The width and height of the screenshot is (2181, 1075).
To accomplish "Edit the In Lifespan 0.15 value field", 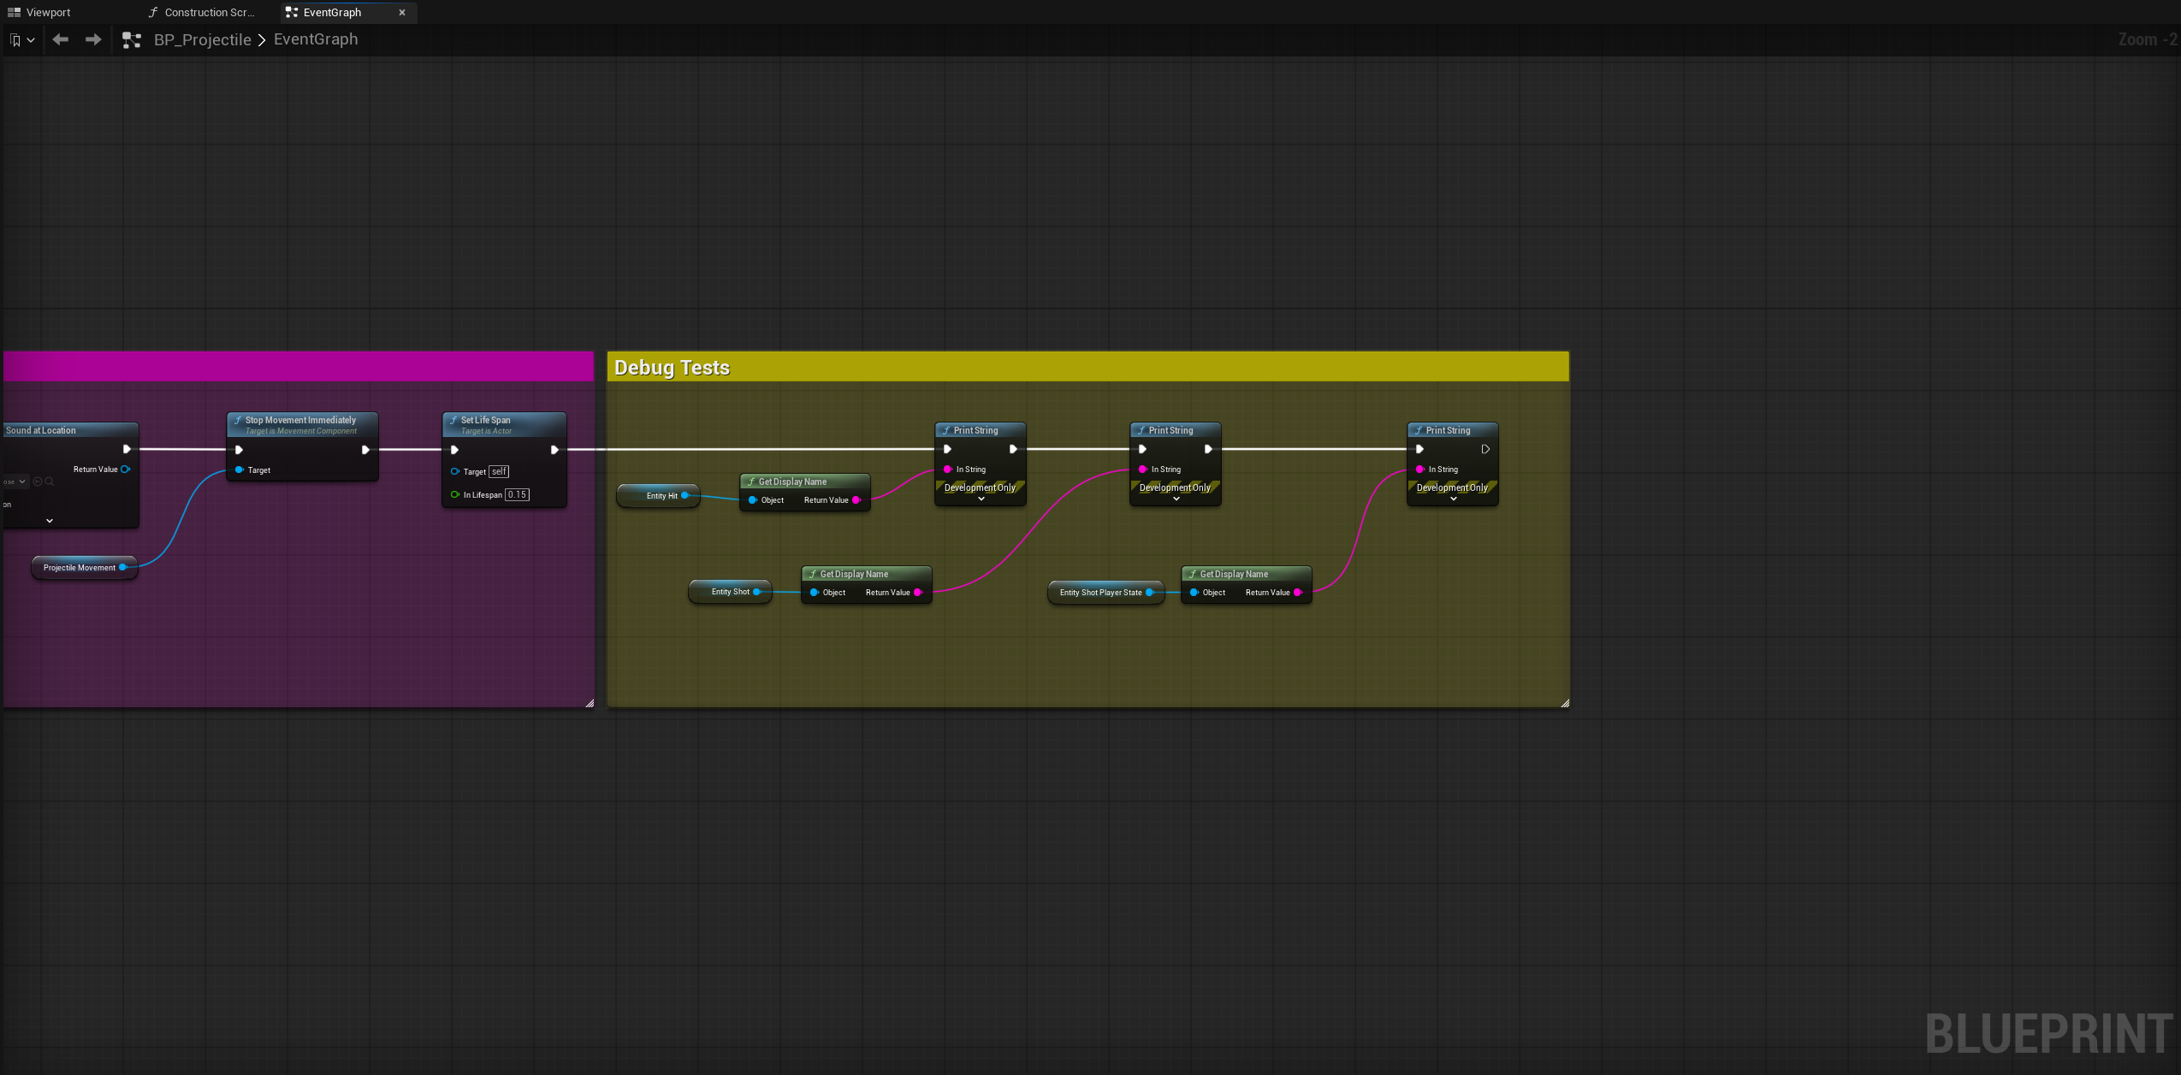I will point(517,494).
